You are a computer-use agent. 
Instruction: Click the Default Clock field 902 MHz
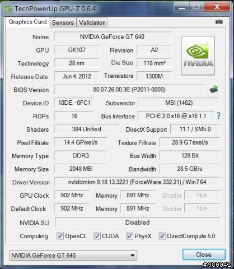[72, 208]
